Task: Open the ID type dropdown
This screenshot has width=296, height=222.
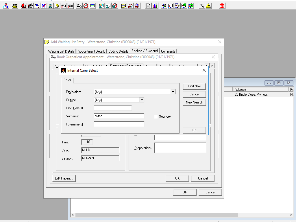Action: point(142,100)
